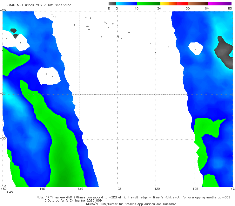Viewport: 235px width, 206px height.
Task: Click the longitude label '-130'
Action: pyautogui.click(x=156, y=189)
